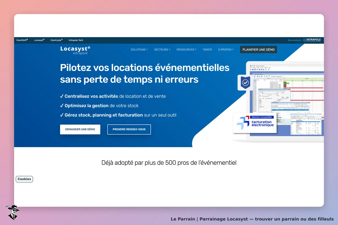Screen dimensions: 338x225
Task: Click the Facturation électronique compatibility badge
Action: pyautogui.click(x=255, y=123)
